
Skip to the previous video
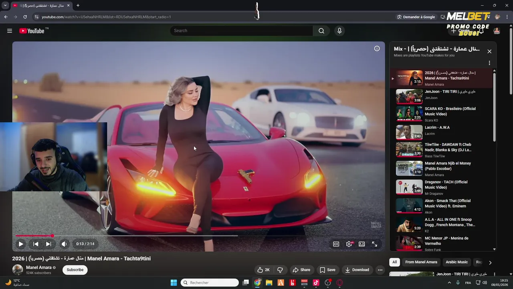[36, 244]
